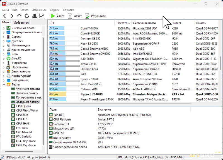Sort by the Частота column header

[x=123, y=23]
